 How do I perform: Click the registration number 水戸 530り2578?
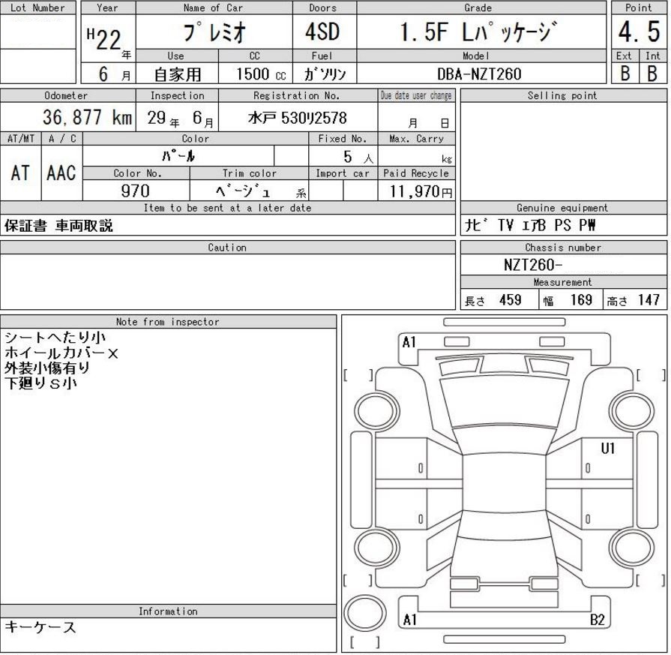click(298, 118)
